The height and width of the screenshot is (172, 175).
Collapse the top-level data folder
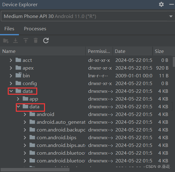11,91
